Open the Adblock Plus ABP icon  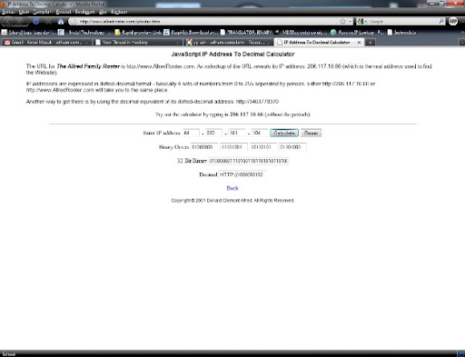tap(453, 21)
